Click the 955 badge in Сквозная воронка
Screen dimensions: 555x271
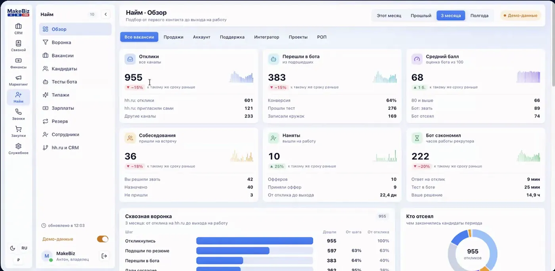coord(382,216)
